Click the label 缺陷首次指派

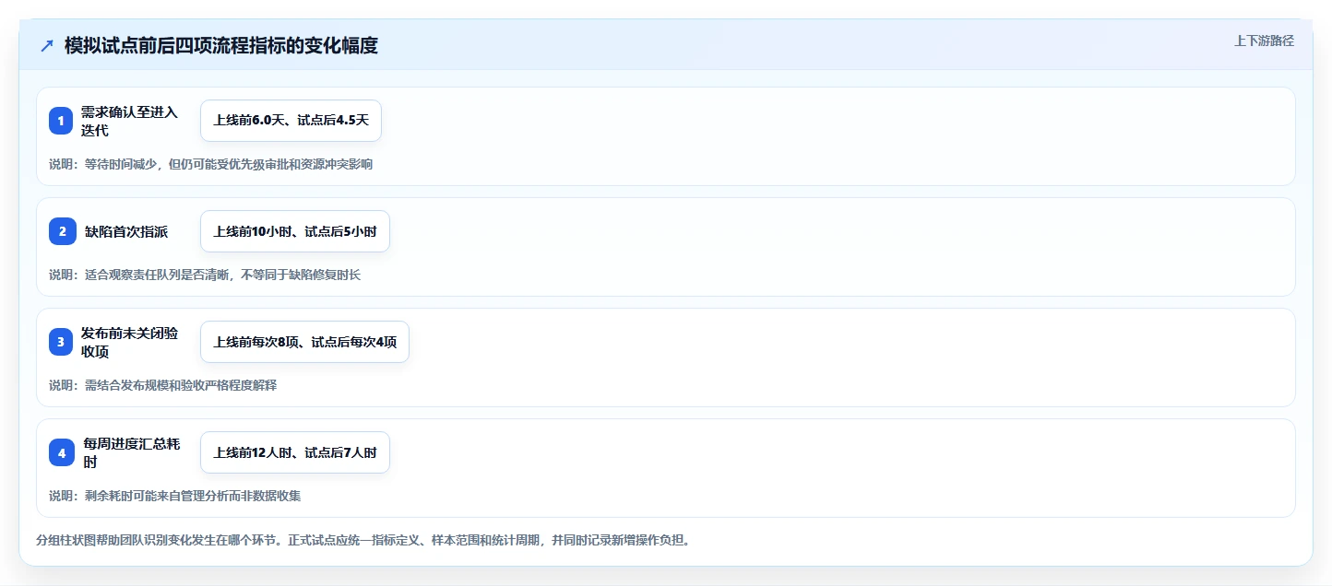tap(126, 231)
